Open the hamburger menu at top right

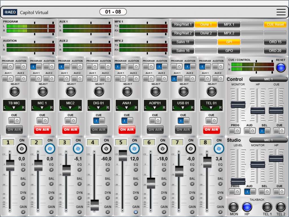[x=281, y=12]
